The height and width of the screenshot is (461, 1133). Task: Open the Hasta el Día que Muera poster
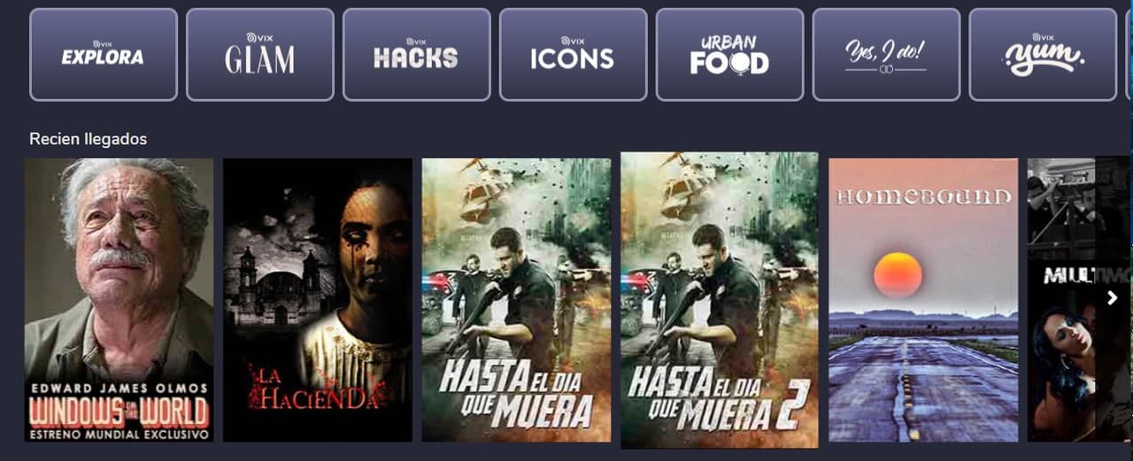[x=516, y=300]
